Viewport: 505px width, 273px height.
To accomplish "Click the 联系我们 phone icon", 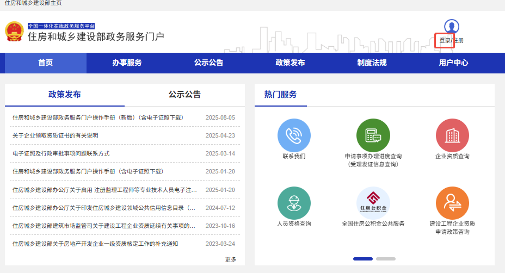I will coord(294,135).
